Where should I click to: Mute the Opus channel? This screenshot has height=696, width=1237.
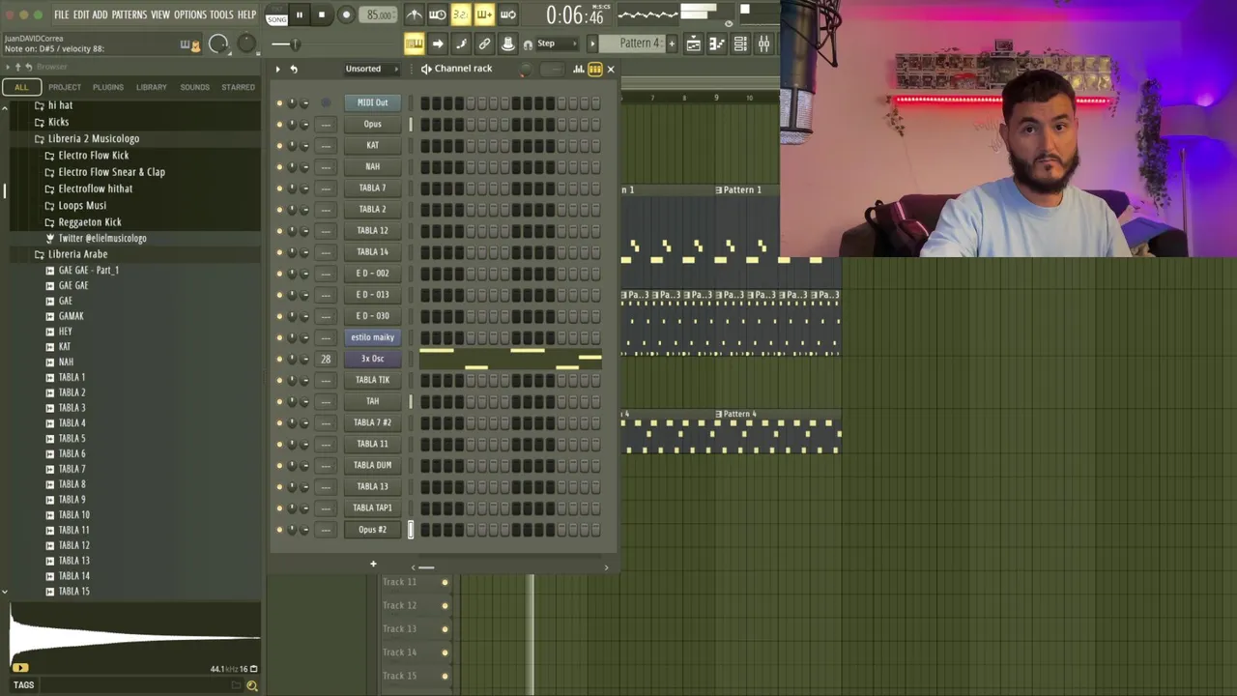click(x=280, y=125)
